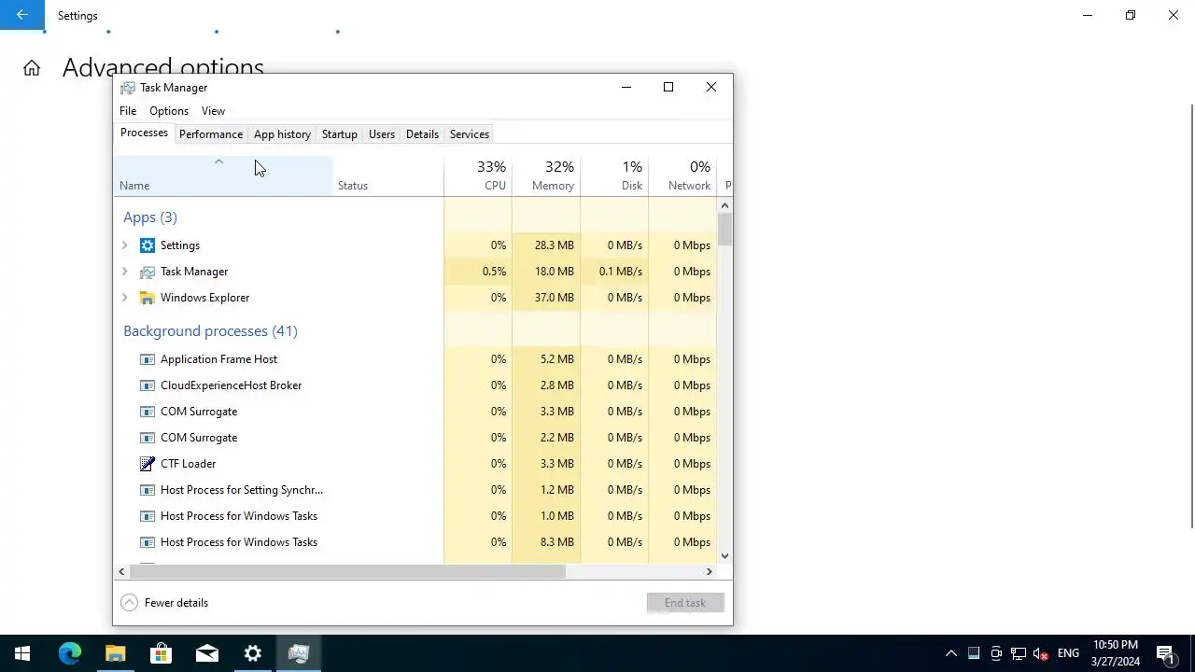Open Microsoft Store from the taskbar
The image size is (1195, 672).
[162, 653]
